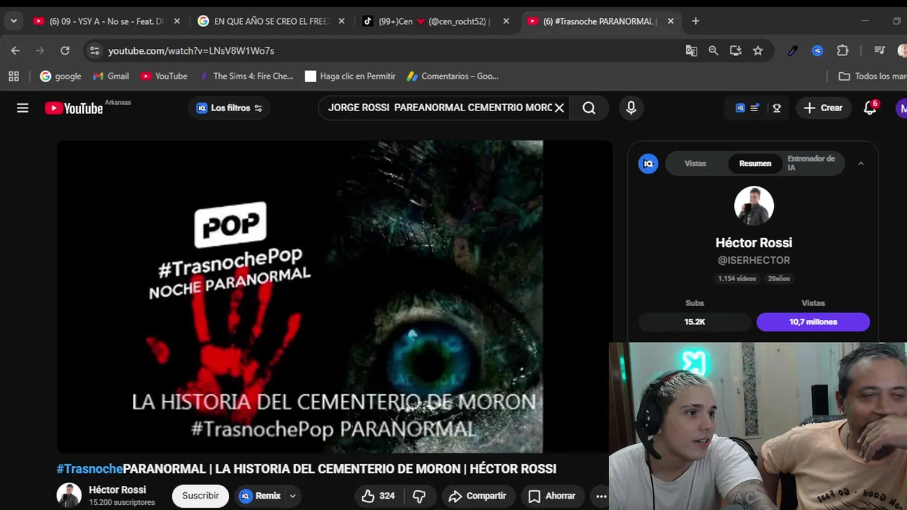Start voice search with microphone icon
The image size is (907, 510).
tap(631, 108)
